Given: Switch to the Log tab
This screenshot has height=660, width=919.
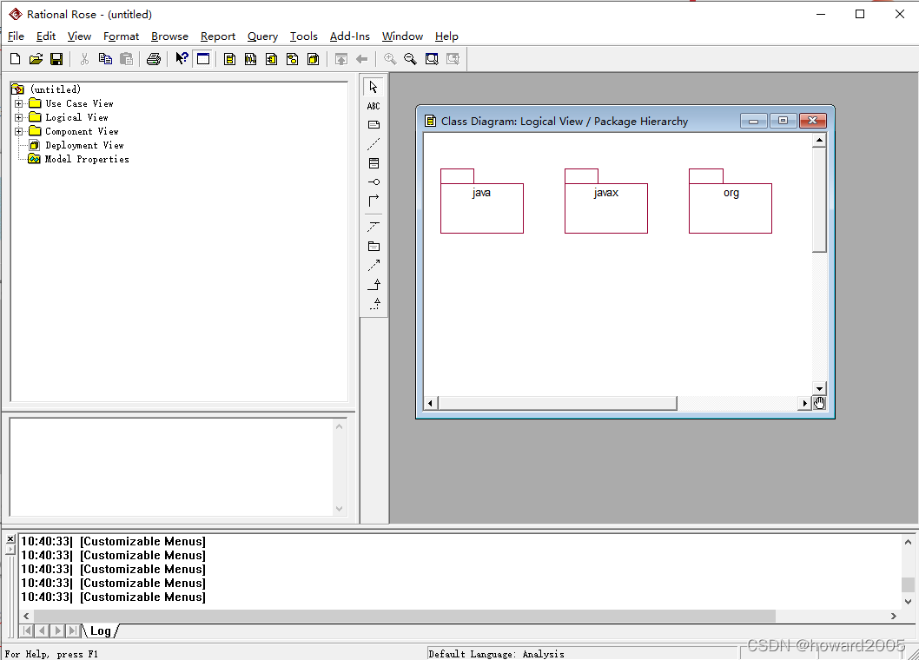Looking at the screenshot, I should (x=100, y=630).
